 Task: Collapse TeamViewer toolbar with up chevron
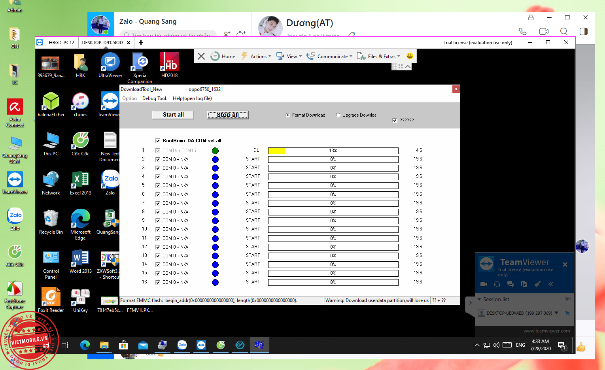pos(408,66)
